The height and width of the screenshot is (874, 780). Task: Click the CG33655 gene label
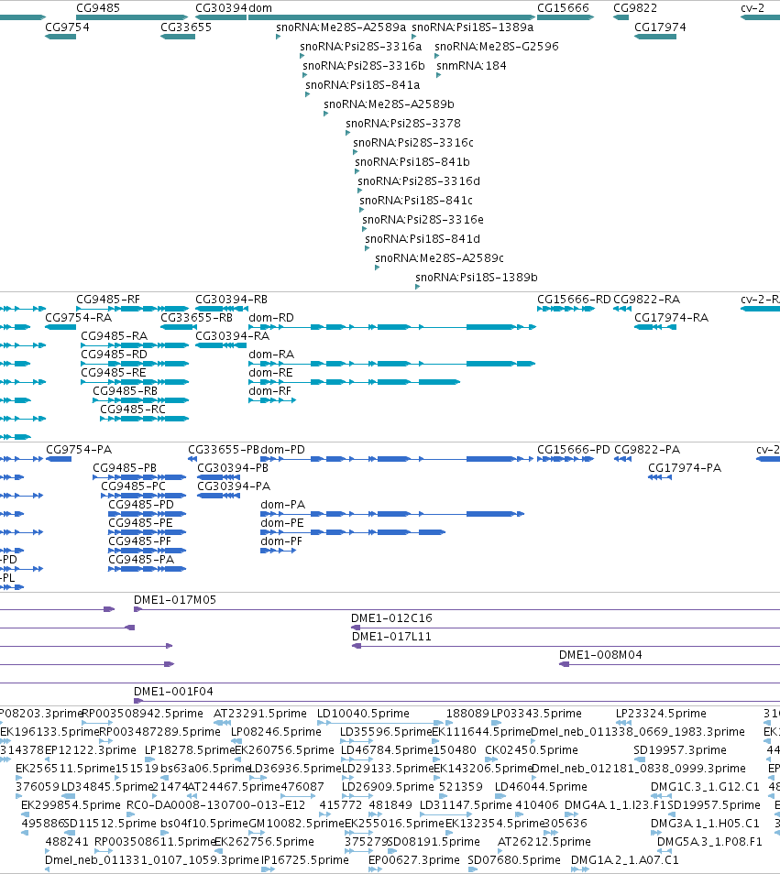tap(186, 27)
